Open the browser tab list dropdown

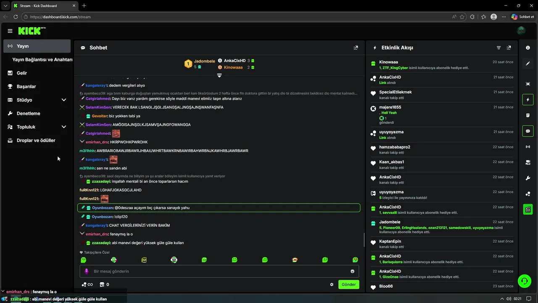[5, 5]
